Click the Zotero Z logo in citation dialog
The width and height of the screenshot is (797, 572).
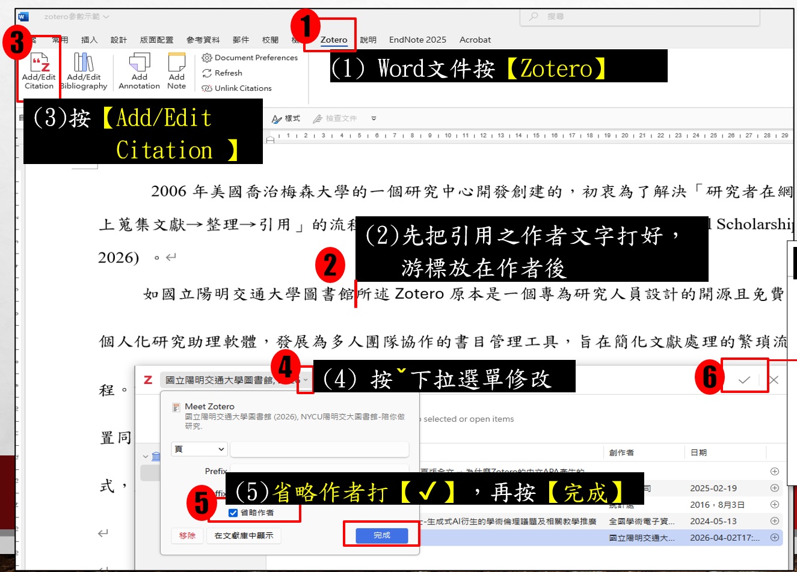click(x=148, y=380)
